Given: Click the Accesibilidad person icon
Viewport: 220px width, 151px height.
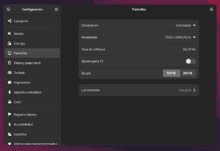Looking at the screenshot, I should (x=10, y=124).
